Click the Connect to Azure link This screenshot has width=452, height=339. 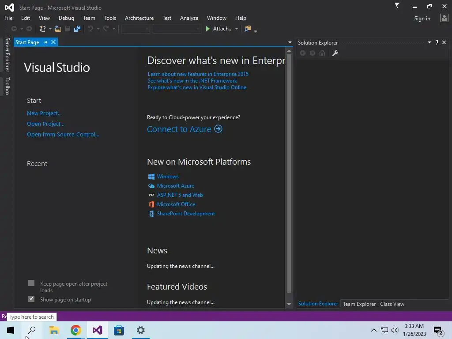[179, 129]
